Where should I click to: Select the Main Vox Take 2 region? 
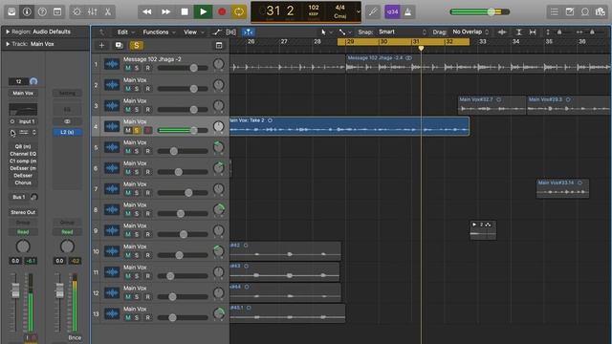(x=349, y=126)
